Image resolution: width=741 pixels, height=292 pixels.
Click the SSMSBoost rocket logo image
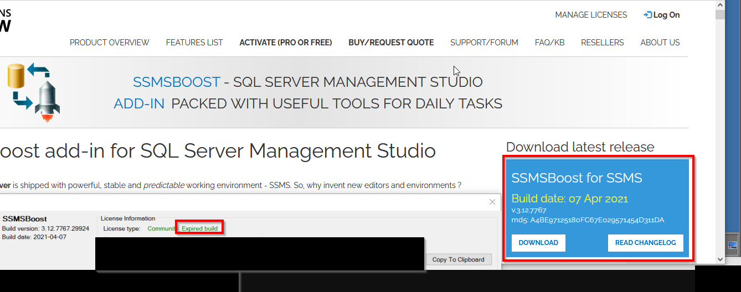(x=33, y=93)
